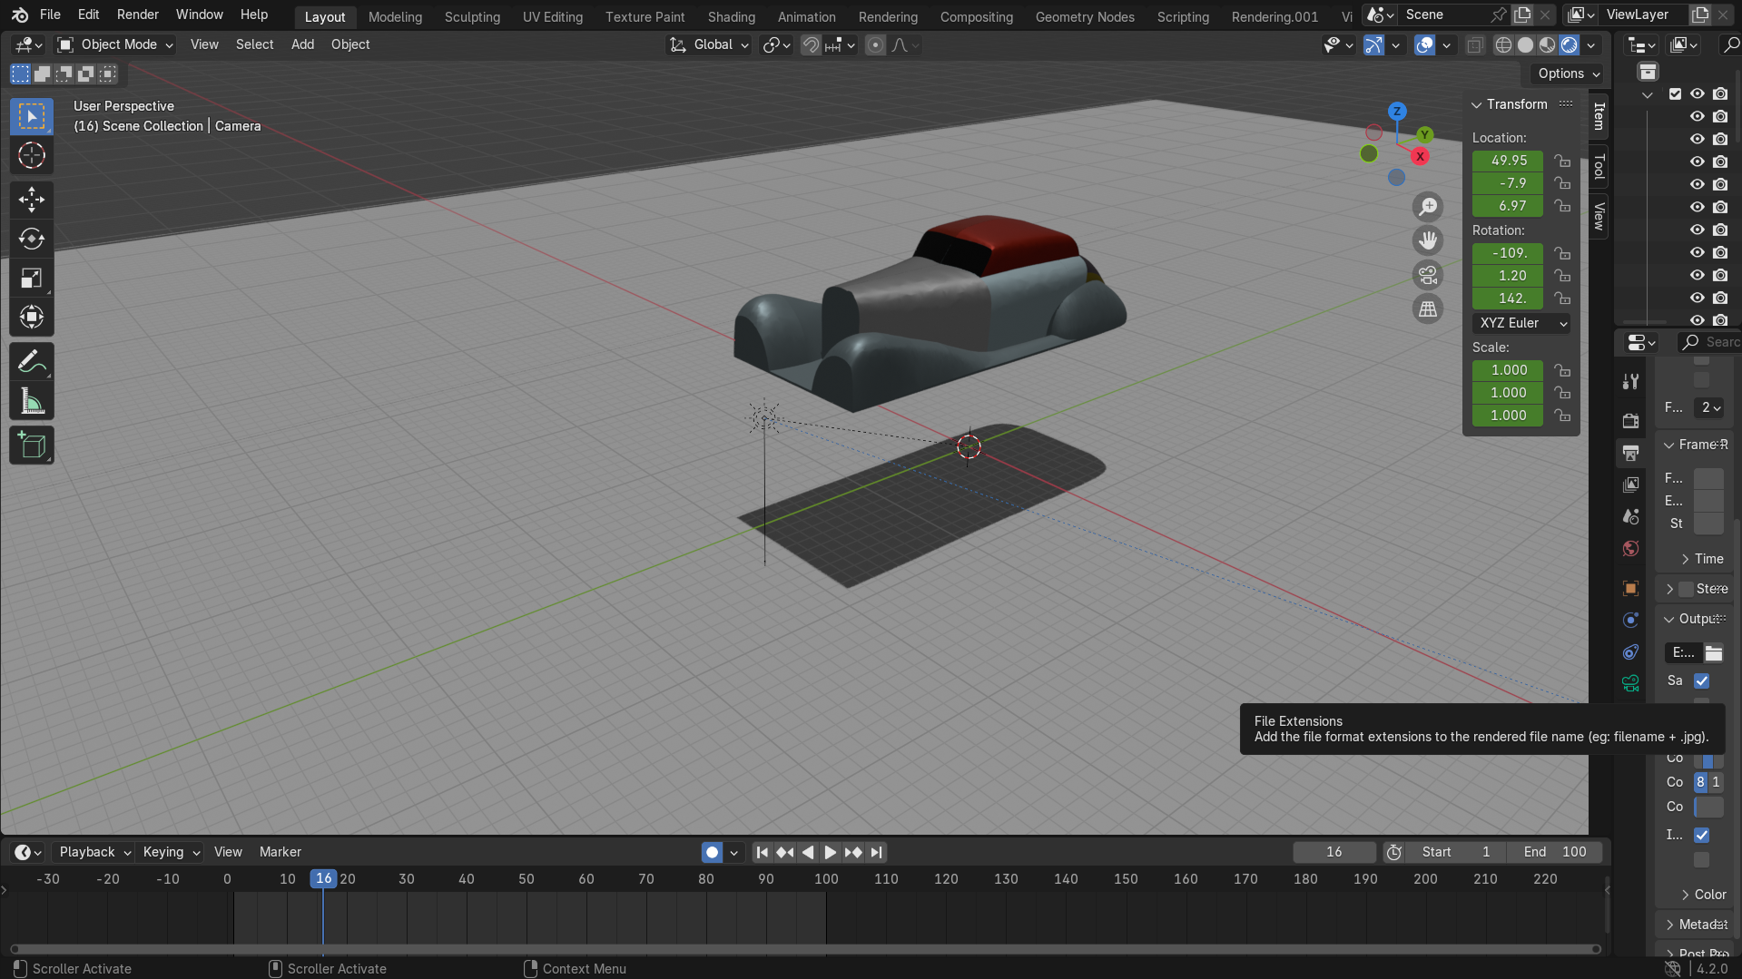The height and width of the screenshot is (979, 1742).
Task: Toggle the File Extensions 'Sa' checkbox
Action: point(1702,680)
